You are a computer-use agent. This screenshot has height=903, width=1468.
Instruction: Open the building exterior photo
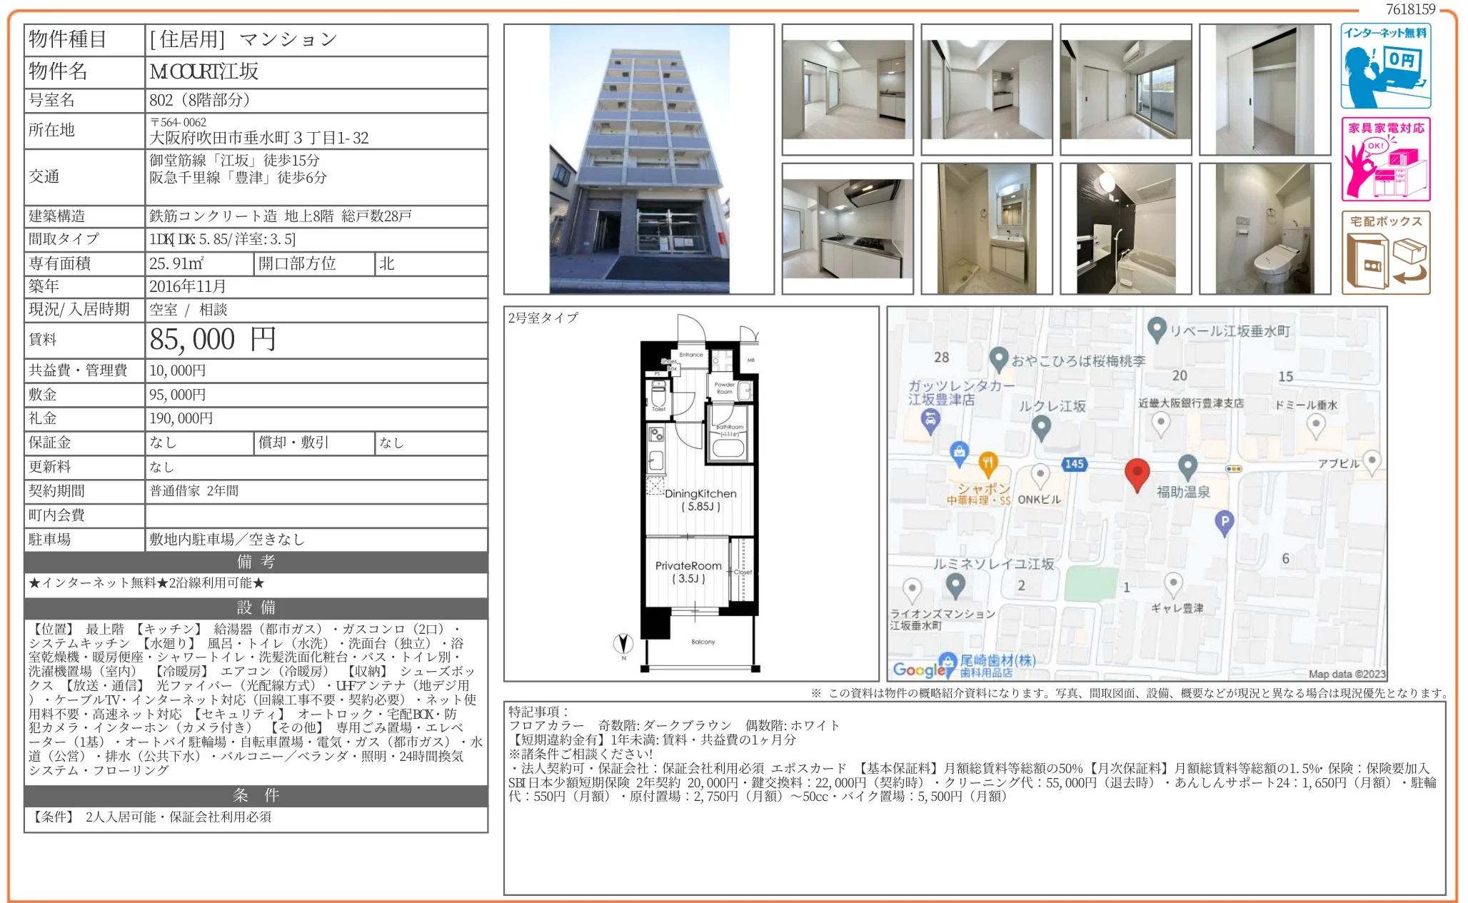click(639, 159)
